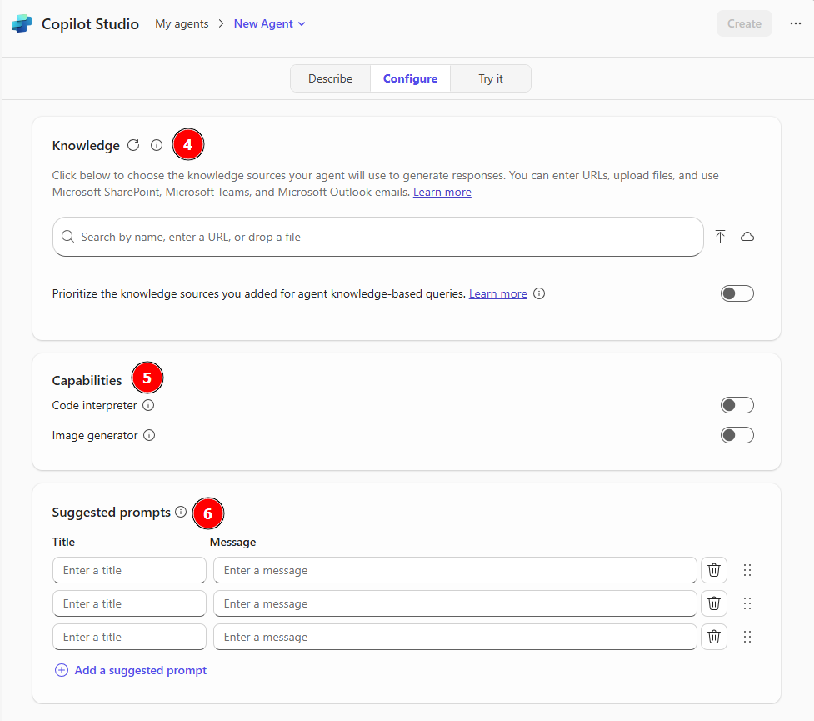This screenshot has width=814, height=721.
Task: Open the more options ellipsis menu
Action: tap(795, 23)
